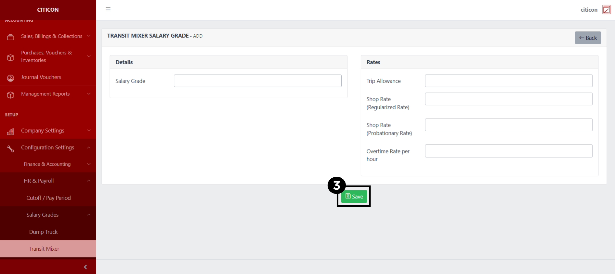Click the hamburger menu toggle icon
Viewport: 615px width, 274px height.
click(x=108, y=9)
